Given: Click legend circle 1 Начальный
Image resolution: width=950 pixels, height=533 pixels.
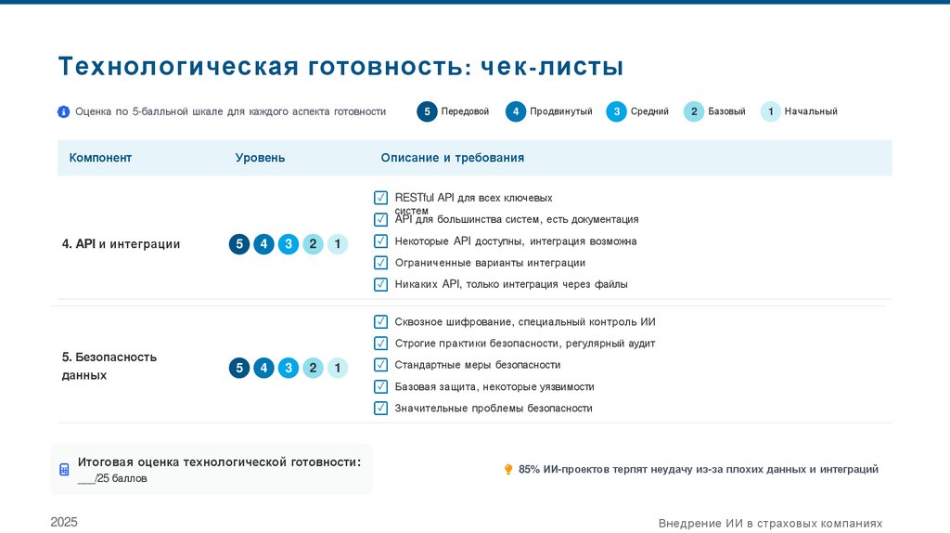Looking at the screenshot, I should click(x=771, y=111).
